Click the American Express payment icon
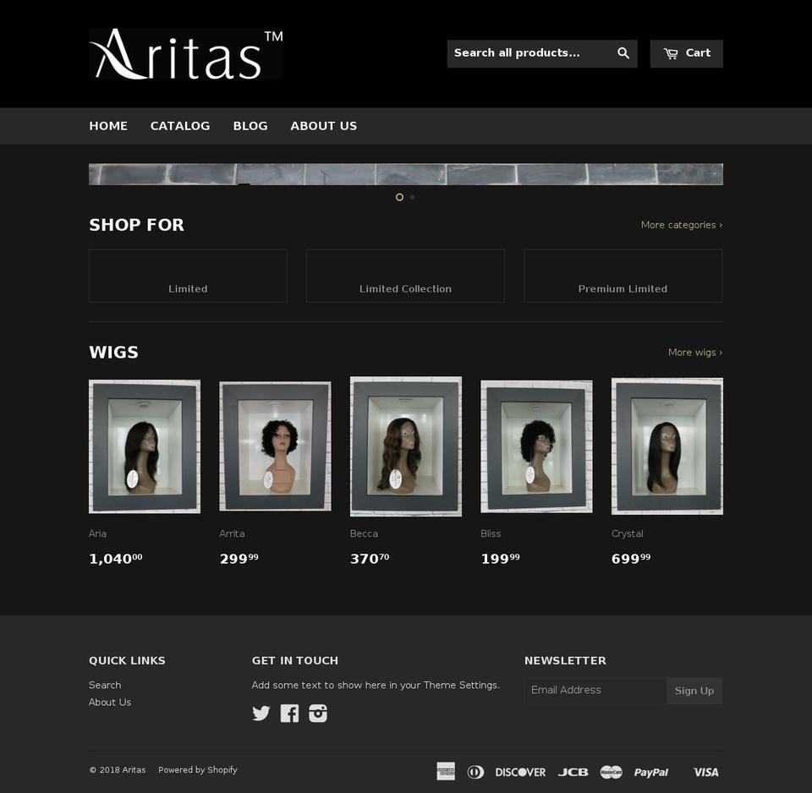 [x=446, y=771]
